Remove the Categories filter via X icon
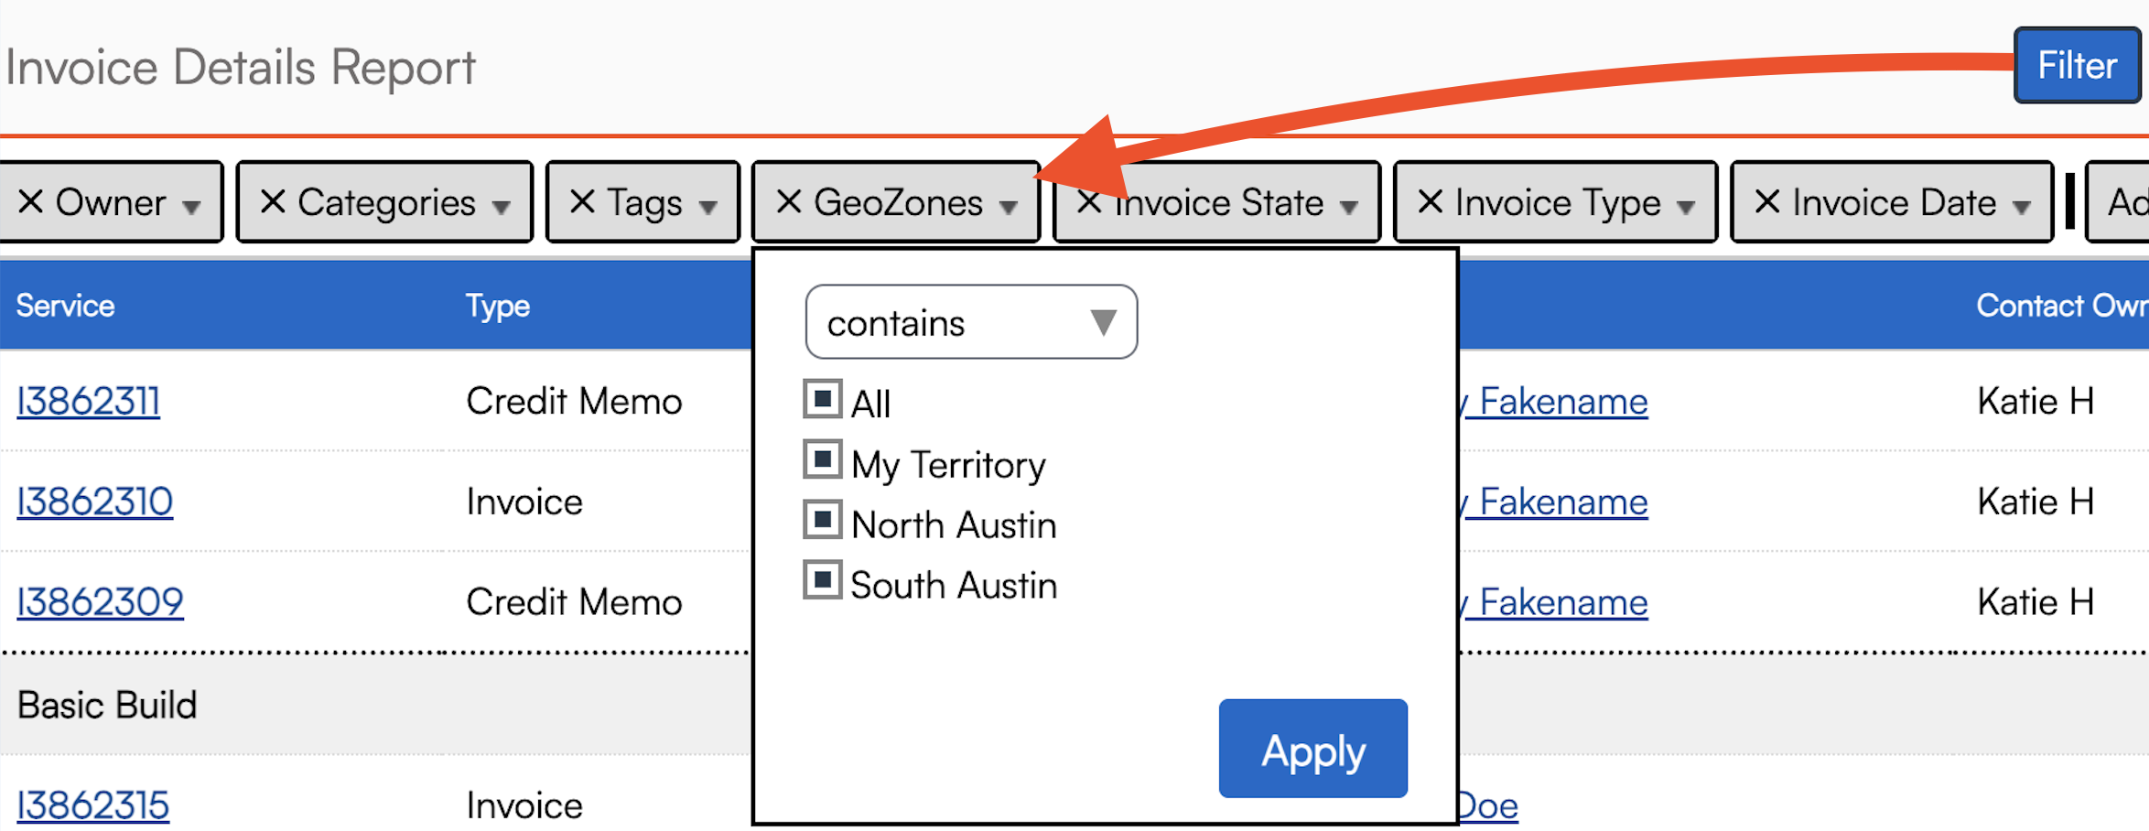 tap(273, 201)
